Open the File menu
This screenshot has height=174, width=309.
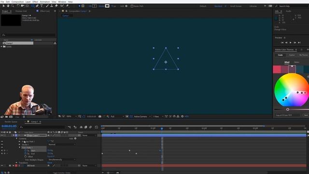(x=2, y=2)
